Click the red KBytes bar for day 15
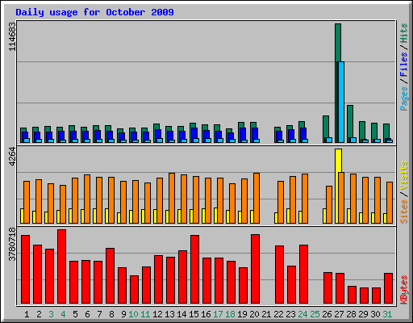 [194, 270]
